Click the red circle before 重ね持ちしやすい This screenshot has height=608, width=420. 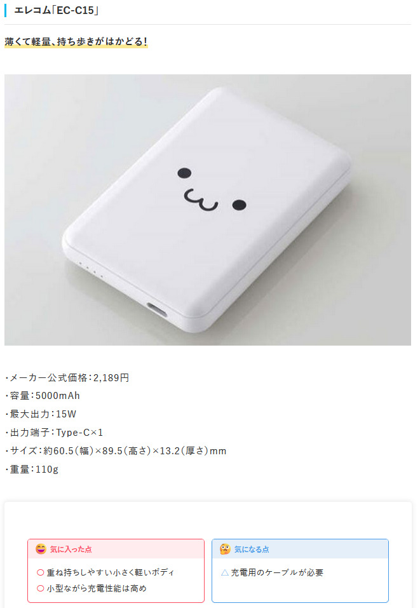click(x=40, y=572)
